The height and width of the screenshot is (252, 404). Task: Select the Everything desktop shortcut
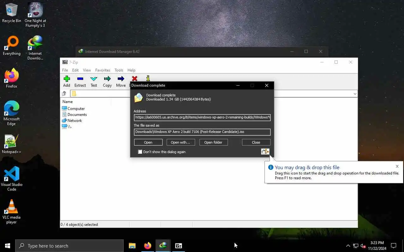coord(12,46)
